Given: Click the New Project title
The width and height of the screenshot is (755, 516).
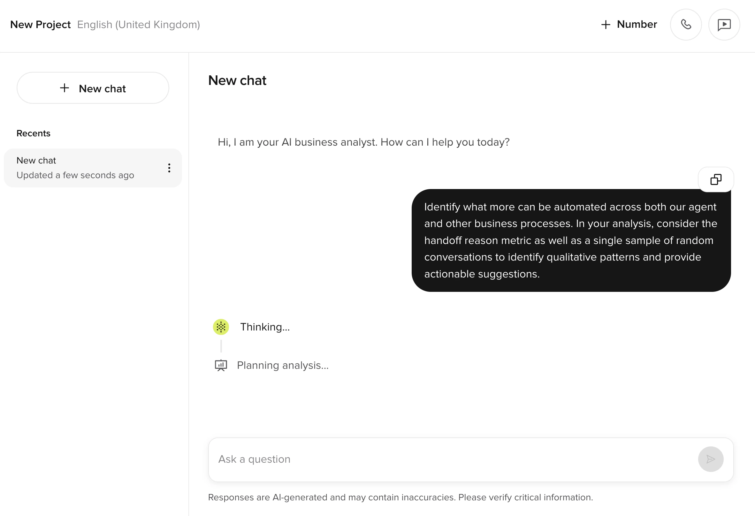Looking at the screenshot, I should pos(40,25).
